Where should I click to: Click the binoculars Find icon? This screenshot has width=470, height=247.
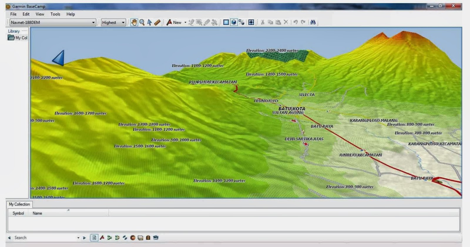tap(313, 22)
